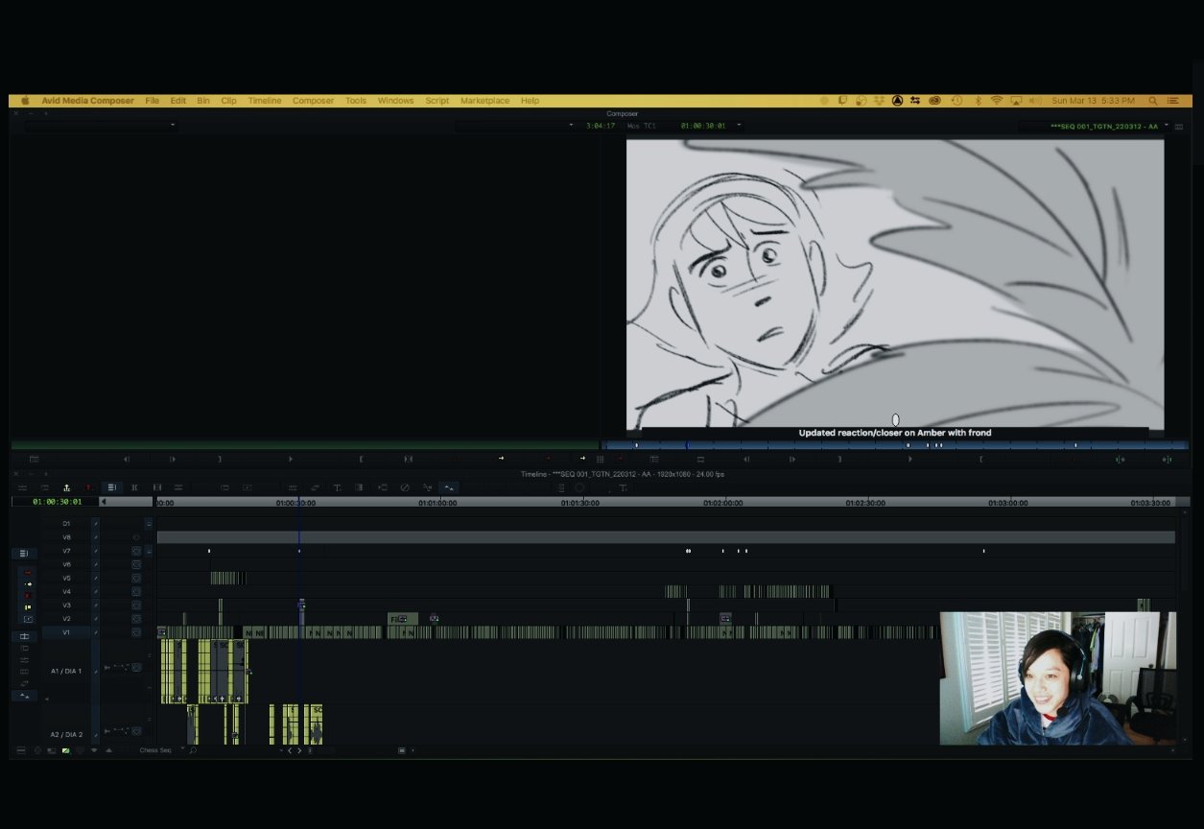Toggle the A1 / DIA 1 track selector
This screenshot has width=1204, height=829.
(x=66, y=671)
